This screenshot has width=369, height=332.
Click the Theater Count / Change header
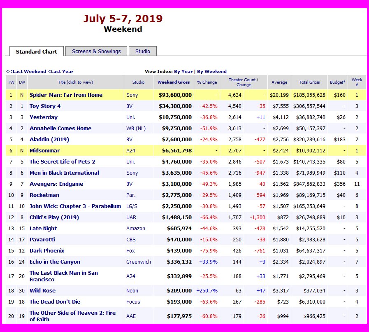[244, 82]
